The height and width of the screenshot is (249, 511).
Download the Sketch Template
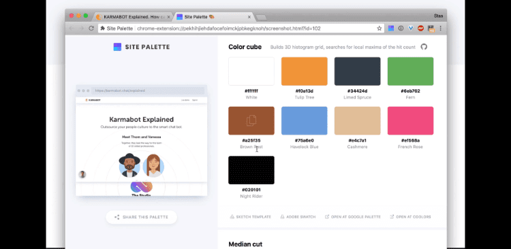point(250,217)
